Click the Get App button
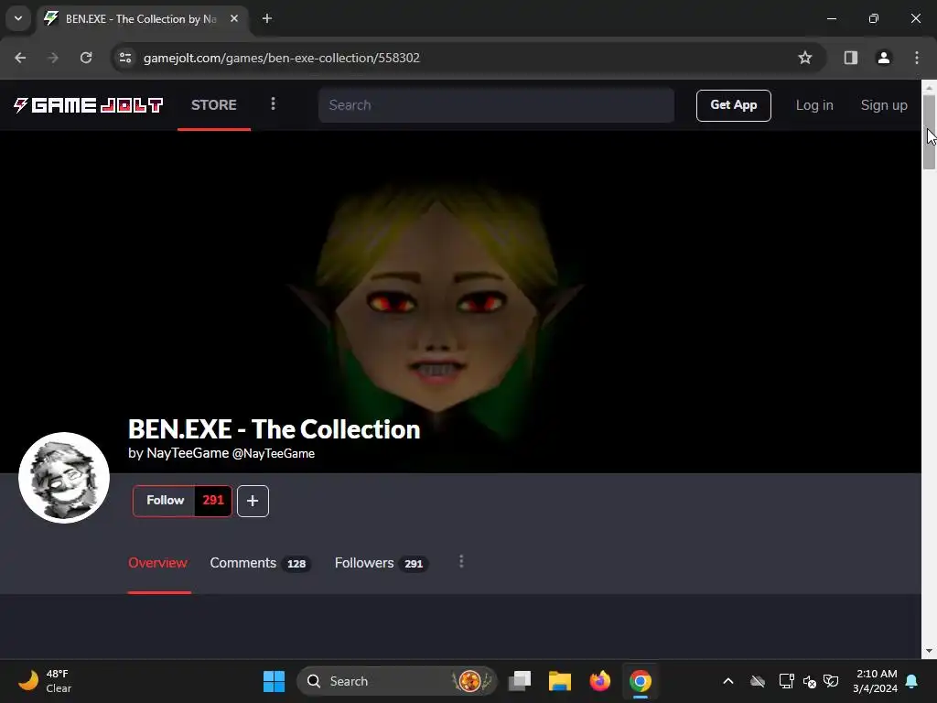 [x=733, y=105]
